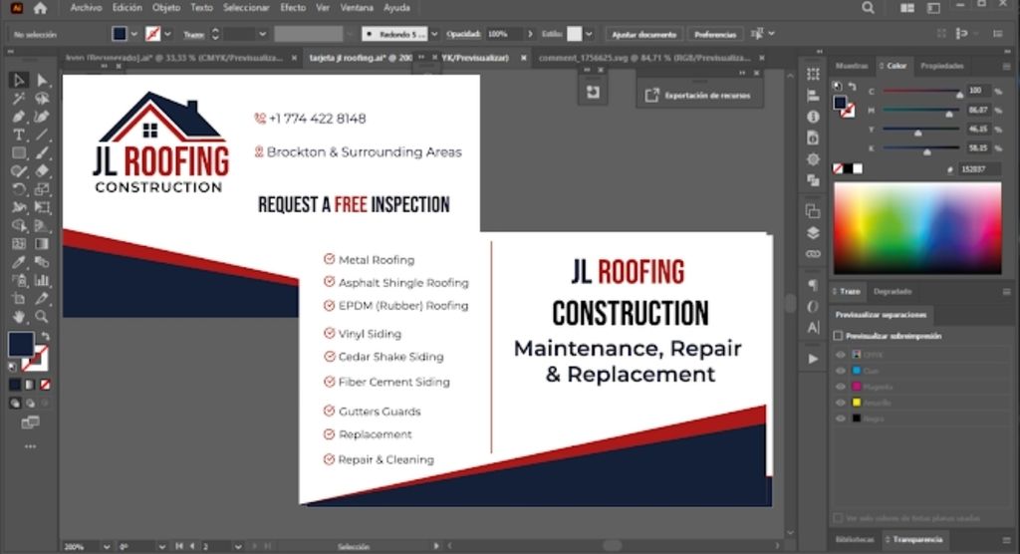Select the Gradient tool
The width and height of the screenshot is (1020, 554).
point(42,244)
